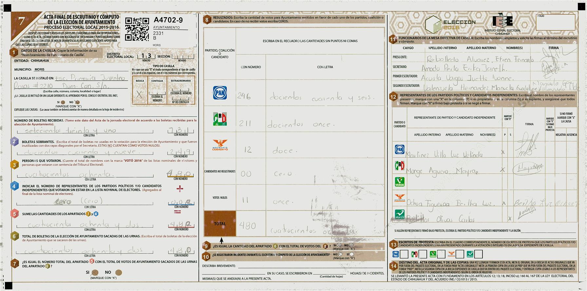This screenshot has height=291, width=587.
Task: Select the PRI logo in the results table
Action: (x=220, y=119)
